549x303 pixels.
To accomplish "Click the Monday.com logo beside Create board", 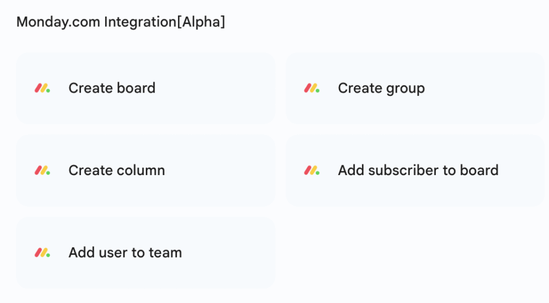I will pos(42,88).
